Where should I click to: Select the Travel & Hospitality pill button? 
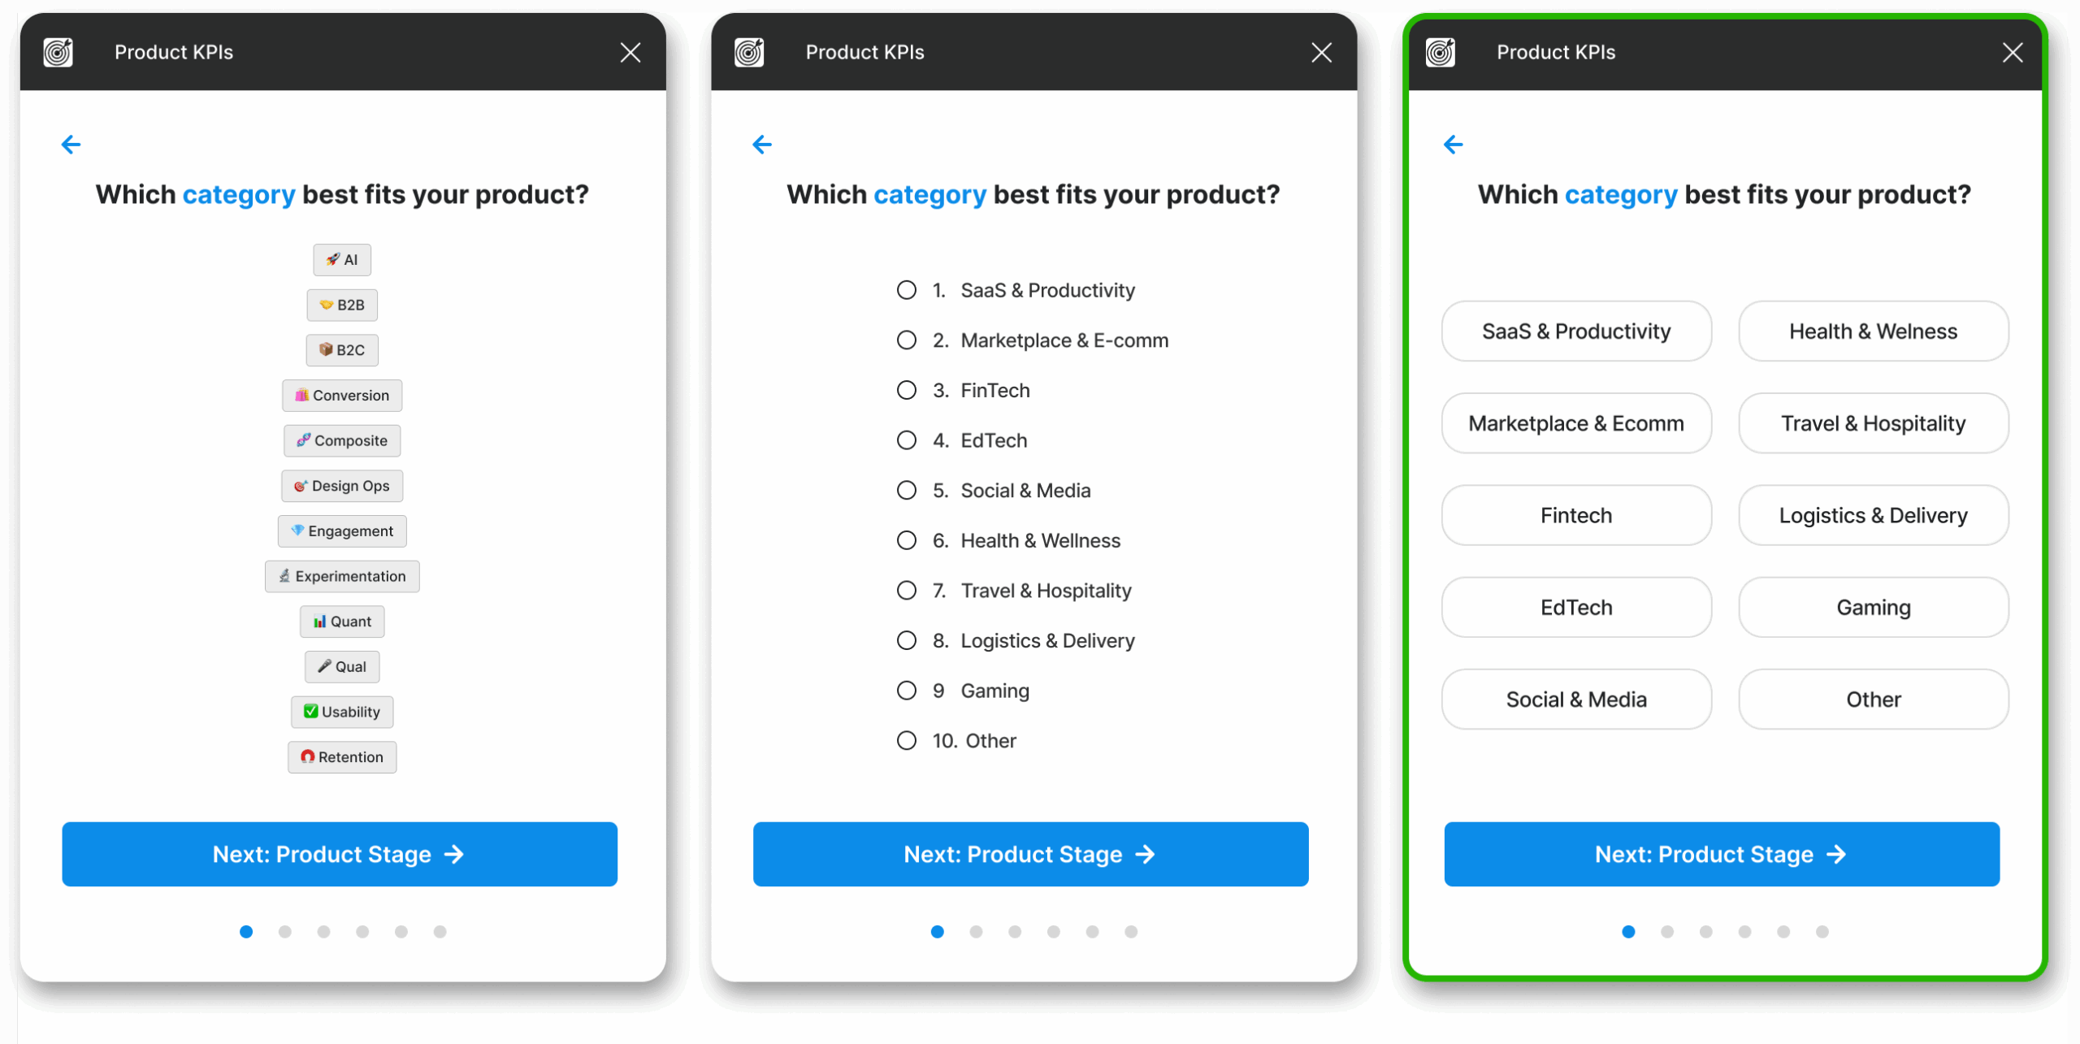[1873, 423]
